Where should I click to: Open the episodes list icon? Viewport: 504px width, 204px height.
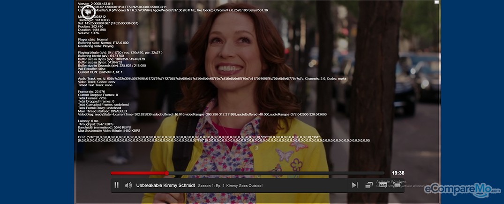click(x=369, y=185)
